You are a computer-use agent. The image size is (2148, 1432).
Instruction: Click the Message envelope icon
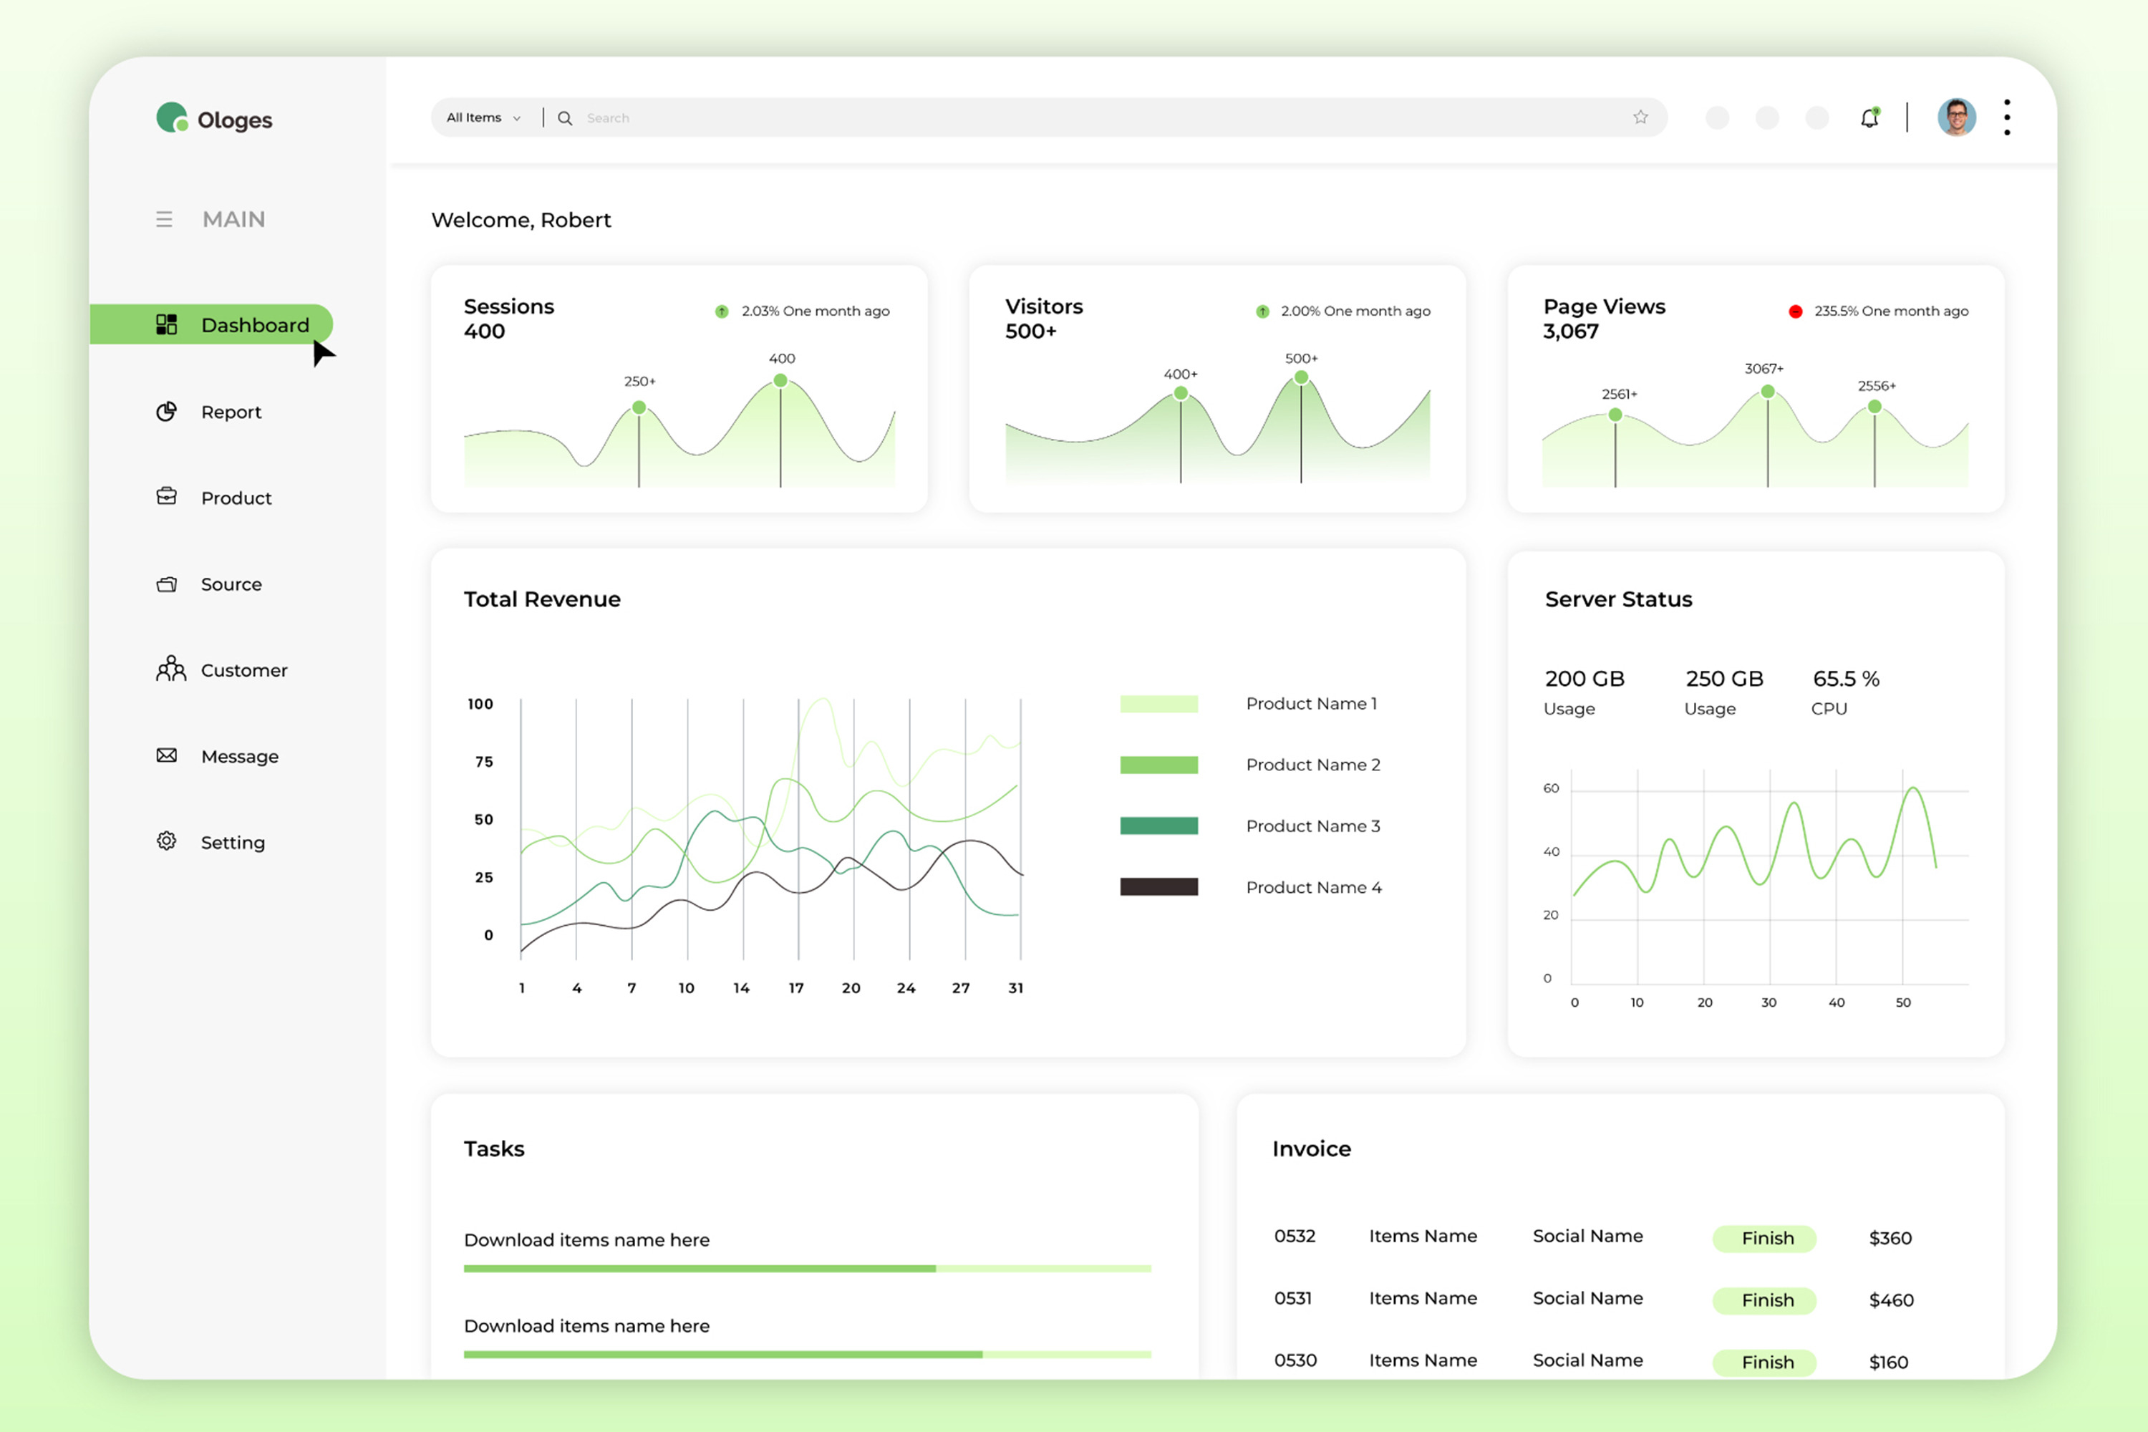tap(166, 755)
